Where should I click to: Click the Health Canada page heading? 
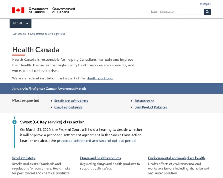36,50
